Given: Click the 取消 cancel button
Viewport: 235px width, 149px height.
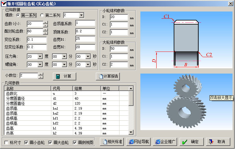Looking at the screenshot, I should pyautogui.click(x=217, y=142).
